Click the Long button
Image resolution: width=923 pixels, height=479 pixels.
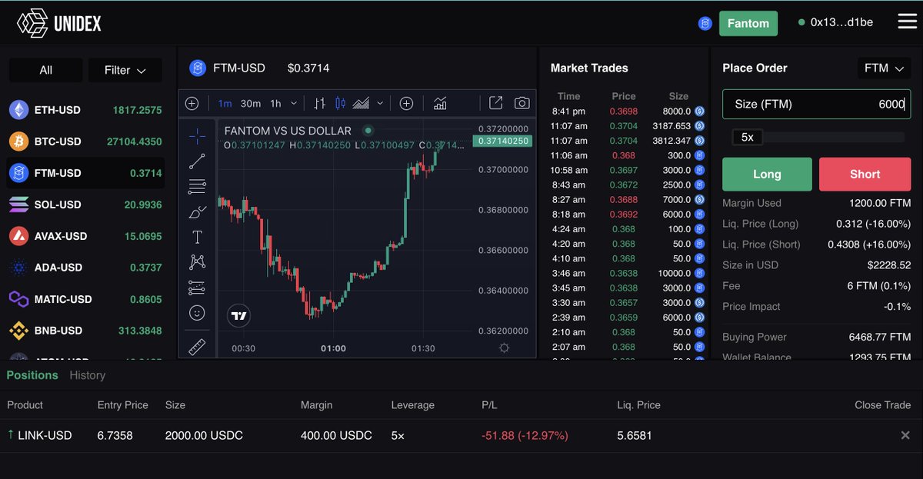pos(767,174)
